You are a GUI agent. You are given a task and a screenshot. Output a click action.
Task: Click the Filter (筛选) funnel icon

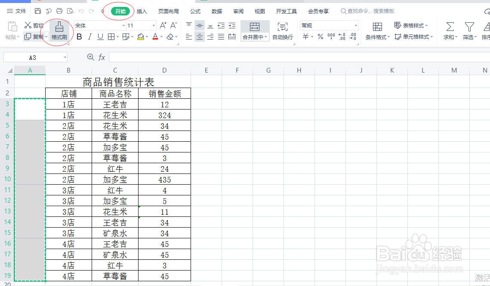pos(469,27)
